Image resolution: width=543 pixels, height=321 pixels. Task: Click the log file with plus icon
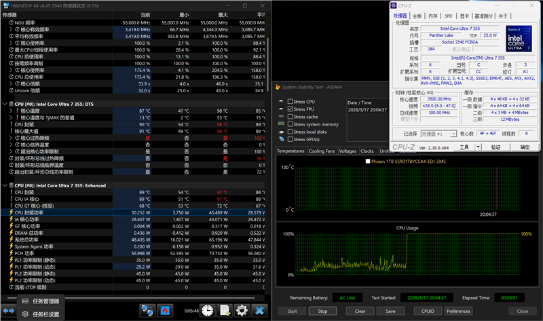[x=225, y=310]
